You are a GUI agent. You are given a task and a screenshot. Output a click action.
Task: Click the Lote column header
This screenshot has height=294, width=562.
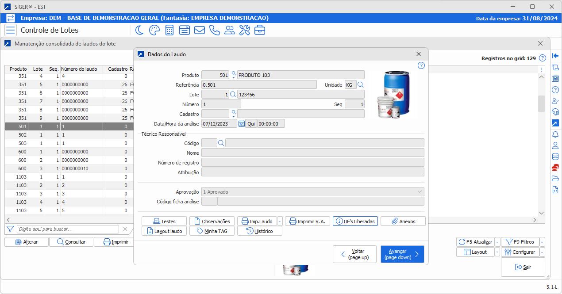click(x=37, y=69)
